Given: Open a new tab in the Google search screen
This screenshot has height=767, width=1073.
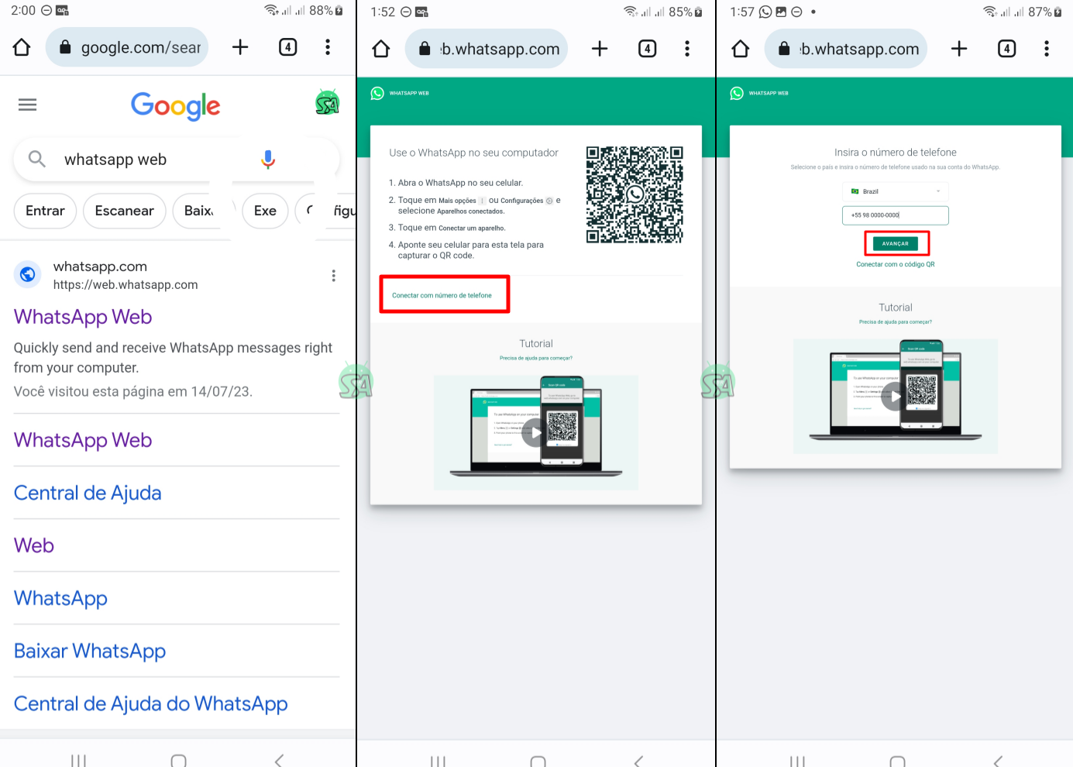Looking at the screenshot, I should 240,47.
